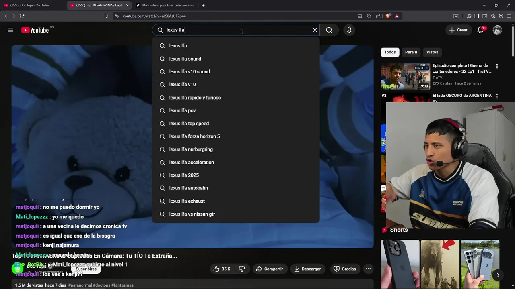515x289 pixels.
Task: Select the 'Para ti' filter chip
Action: tap(411, 52)
